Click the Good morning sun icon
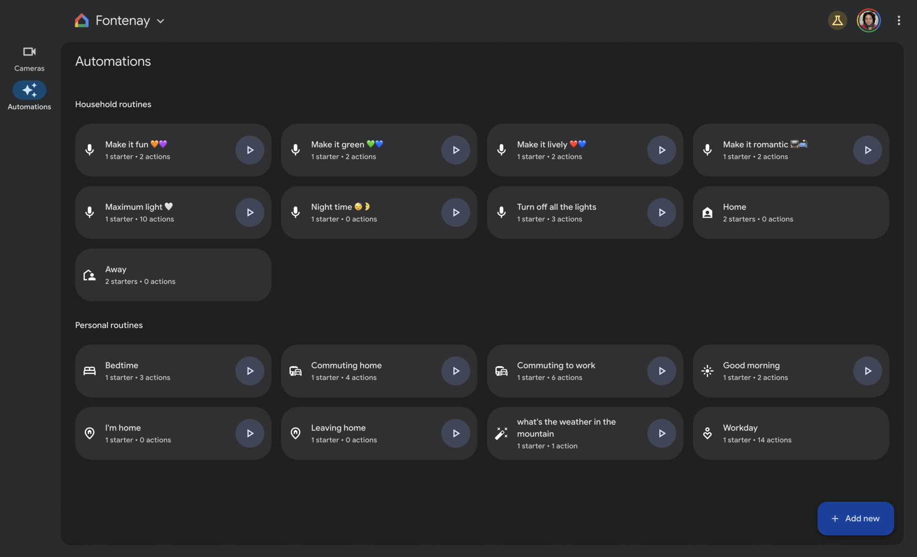Viewport: 917px width, 557px height. pos(707,371)
